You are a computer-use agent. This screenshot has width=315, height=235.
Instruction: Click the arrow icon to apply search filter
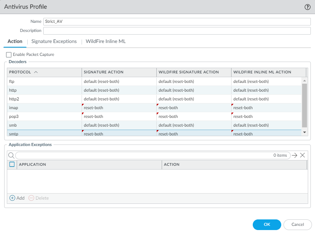coord(295,155)
